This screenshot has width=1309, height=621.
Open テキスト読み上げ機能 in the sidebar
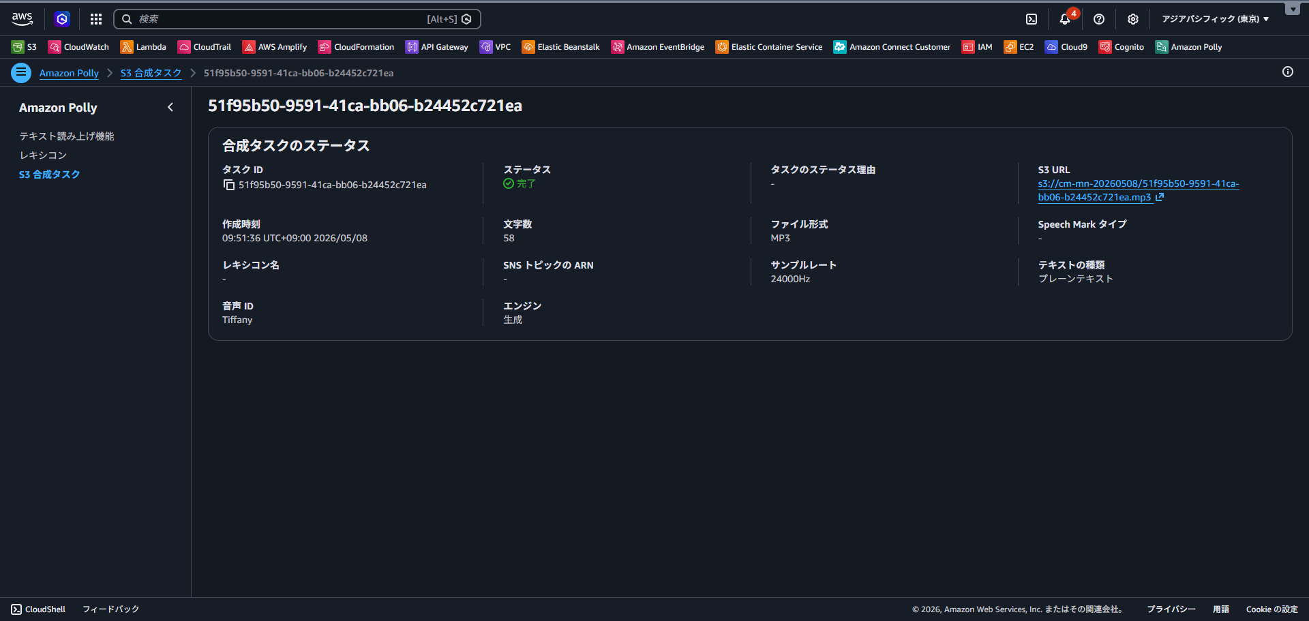pyautogui.click(x=67, y=136)
